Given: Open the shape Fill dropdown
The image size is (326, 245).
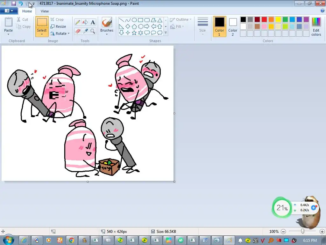Looking at the screenshot, I should tap(177, 26).
